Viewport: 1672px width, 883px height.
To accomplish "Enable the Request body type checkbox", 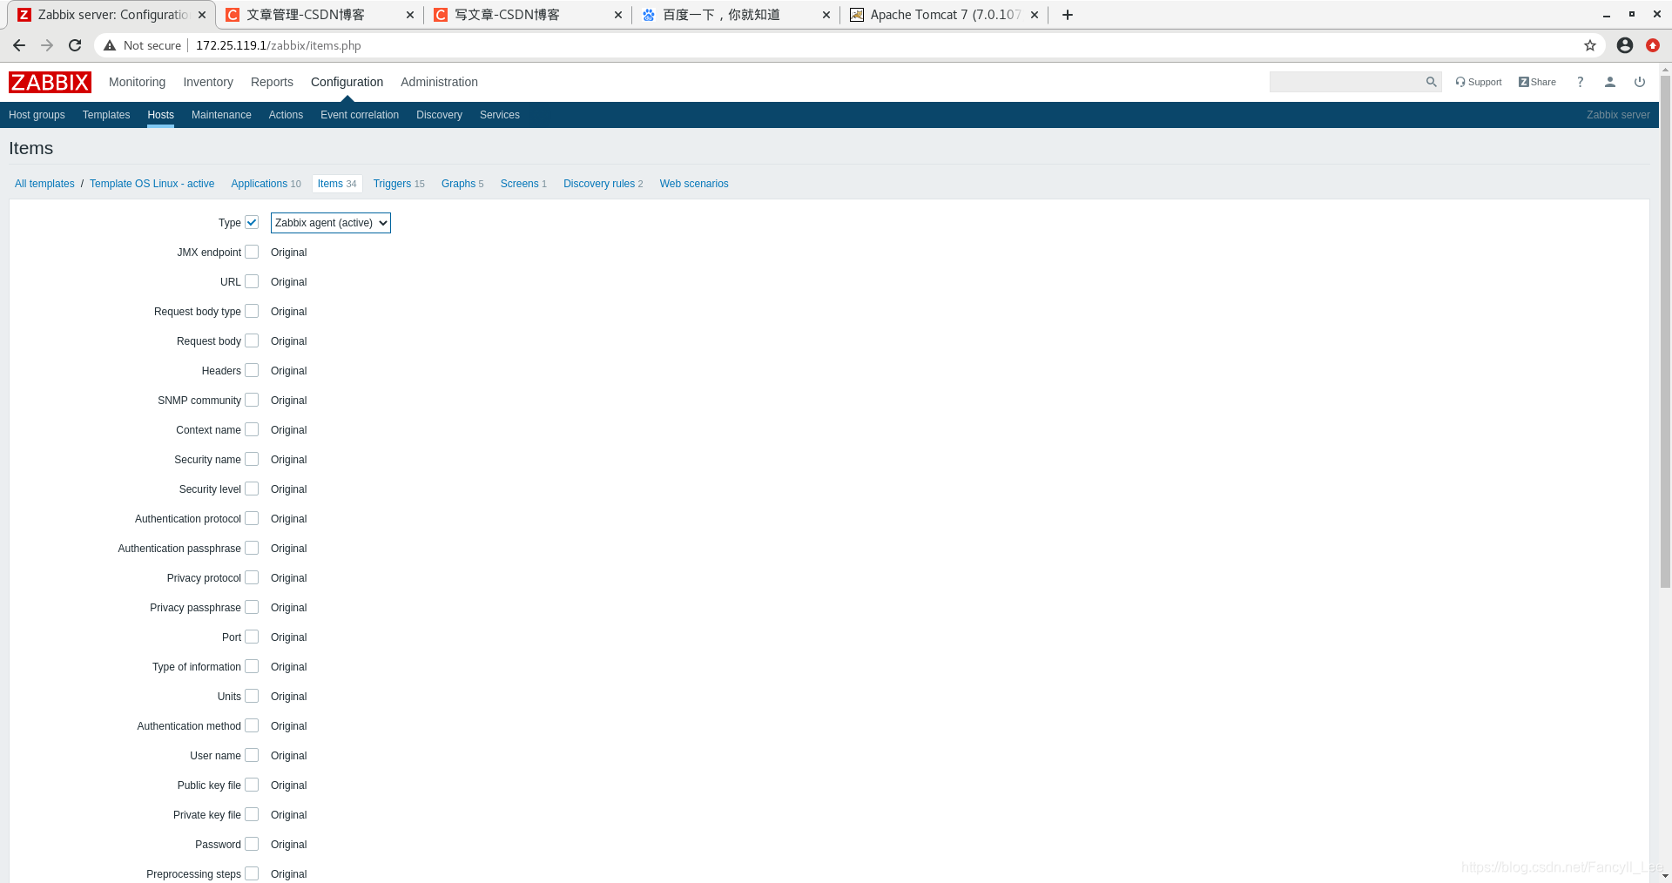I will coord(252,311).
